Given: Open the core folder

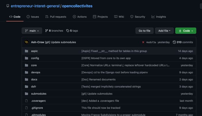Looking at the screenshot, I should point(34,65).
